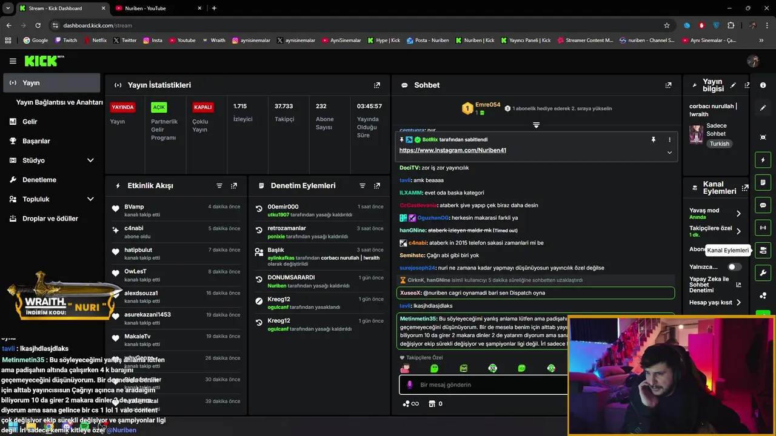Collapse the gift leaderboard handle under Emre054

point(536,125)
